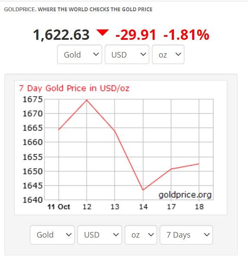Image resolution: width=248 pixels, height=264 pixels.
Task: Open the bottom oz unit dropdown below chart
Action: tap(141, 235)
